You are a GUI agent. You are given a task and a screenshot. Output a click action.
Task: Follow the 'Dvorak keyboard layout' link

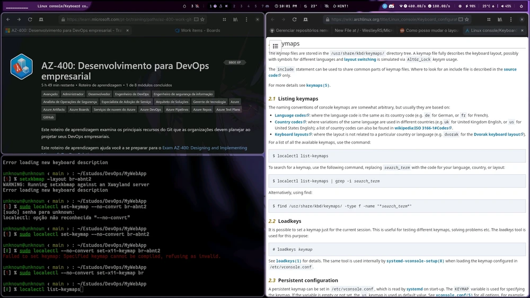point(497,134)
